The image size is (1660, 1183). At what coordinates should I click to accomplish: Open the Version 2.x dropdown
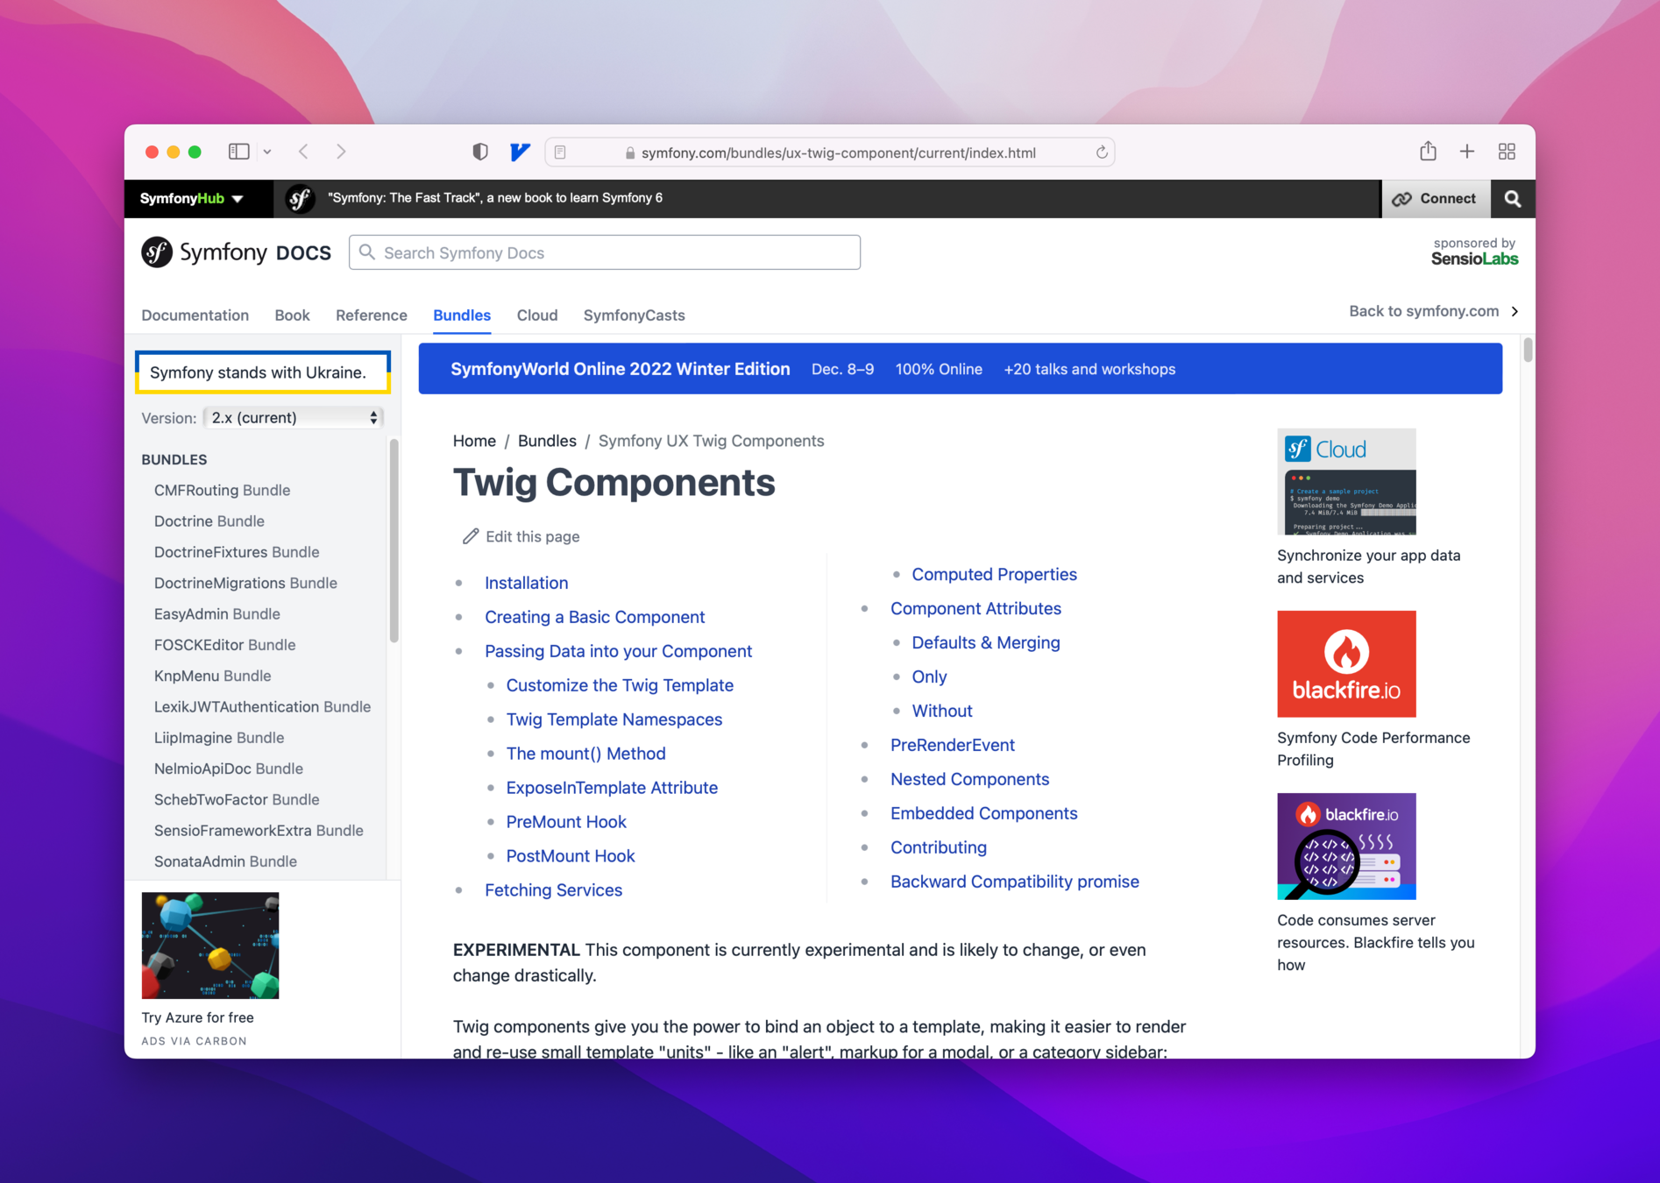click(x=294, y=418)
